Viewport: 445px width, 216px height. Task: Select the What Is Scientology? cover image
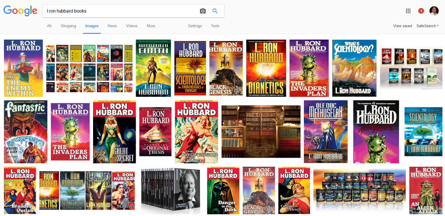pyautogui.click(x=354, y=68)
